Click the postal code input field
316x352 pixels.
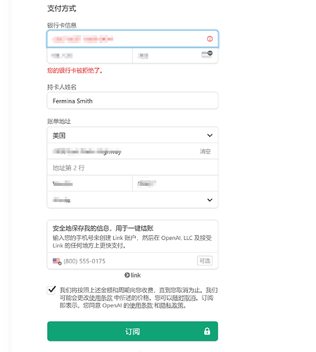[175, 184]
